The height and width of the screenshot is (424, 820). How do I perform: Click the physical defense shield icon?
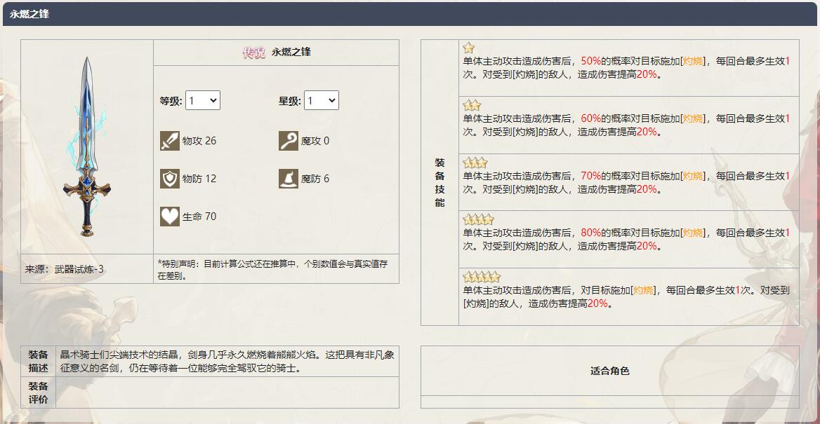(169, 179)
